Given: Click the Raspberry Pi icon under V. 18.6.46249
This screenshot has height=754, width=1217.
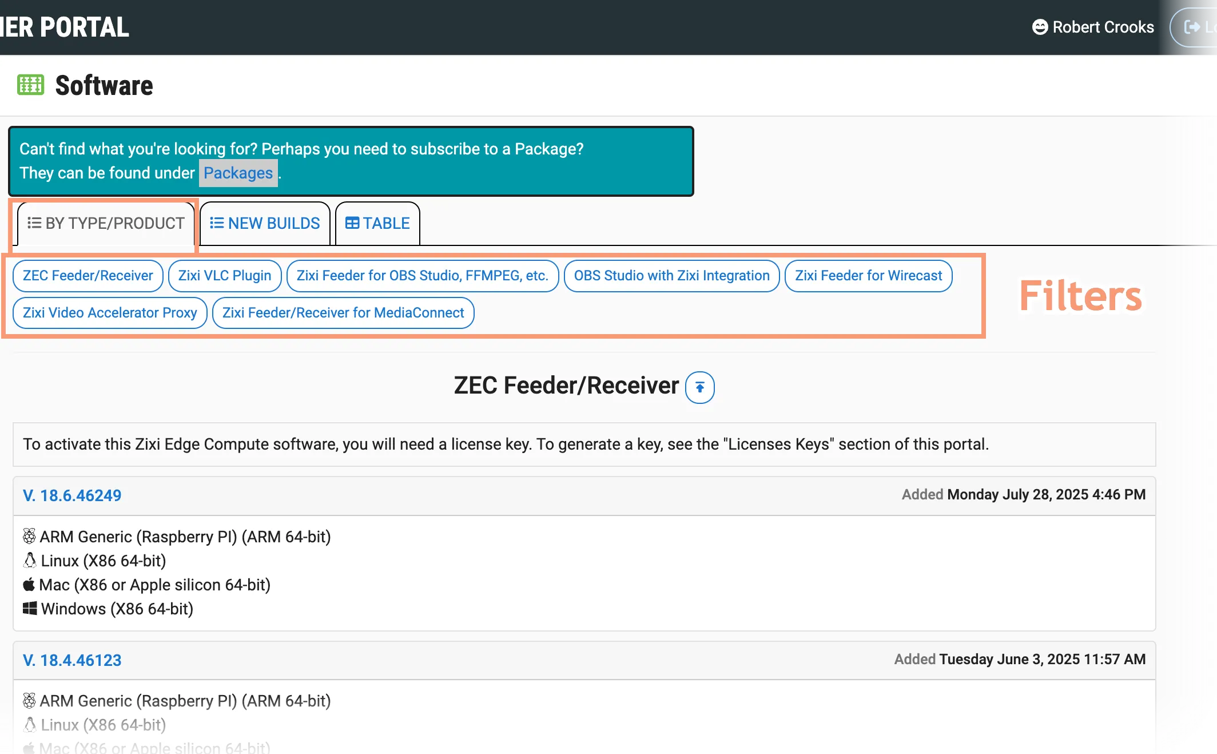Looking at the screenshot, I should pyautogui.click(x=29, y=536).
